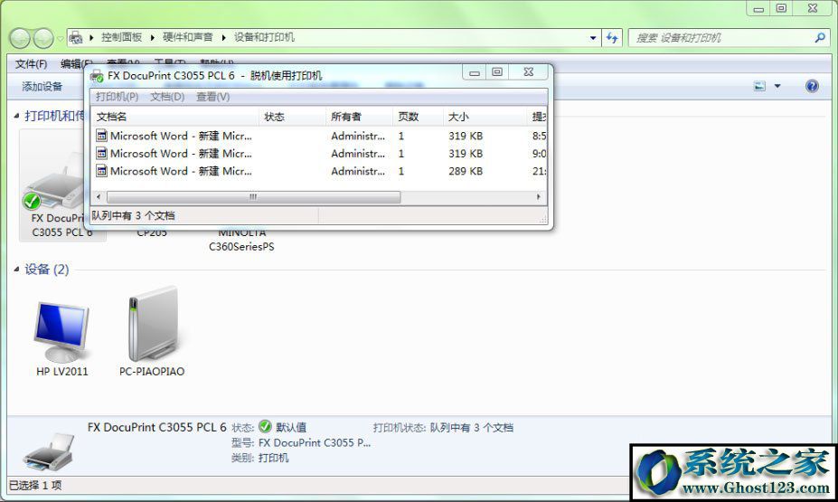
Task: Select the HP LV2011 monitor device
Action: [61, 333]
